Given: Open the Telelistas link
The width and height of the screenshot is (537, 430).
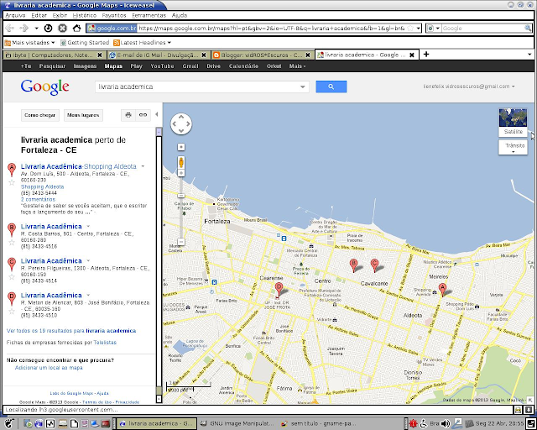Looking at the screenshot, I should pyautogui.click(x=105, y=342).
